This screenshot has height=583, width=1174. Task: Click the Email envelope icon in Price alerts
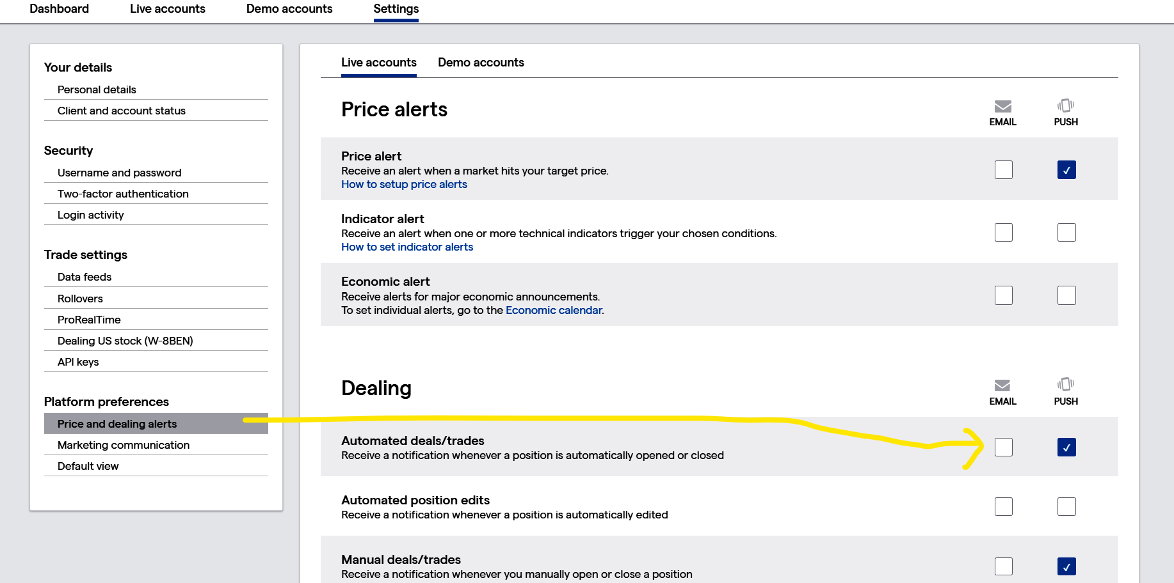pyautogui.click(x=1002, y=106)
